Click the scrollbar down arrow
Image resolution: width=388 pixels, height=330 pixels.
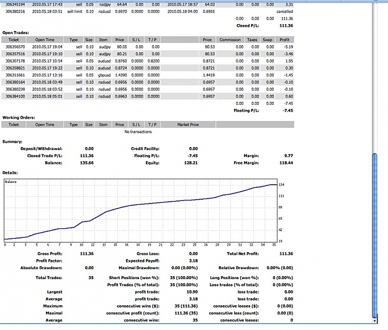tap(374, 321)
